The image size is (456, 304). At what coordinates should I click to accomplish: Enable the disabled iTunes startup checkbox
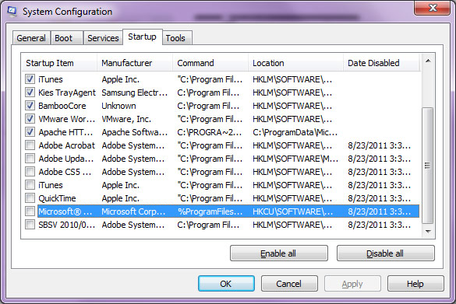[30, 185]
